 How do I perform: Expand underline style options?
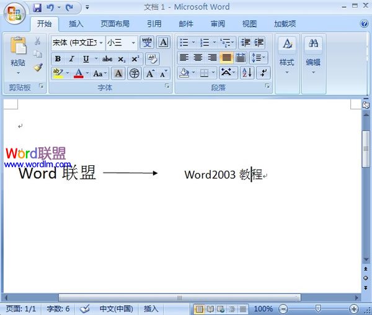(96, 59)
